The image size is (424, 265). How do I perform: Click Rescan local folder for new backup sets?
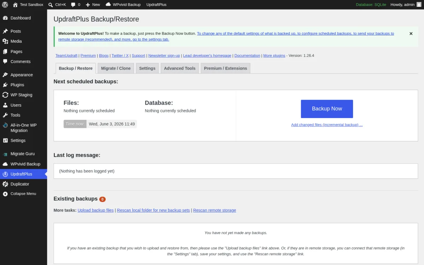coord(153,210)
